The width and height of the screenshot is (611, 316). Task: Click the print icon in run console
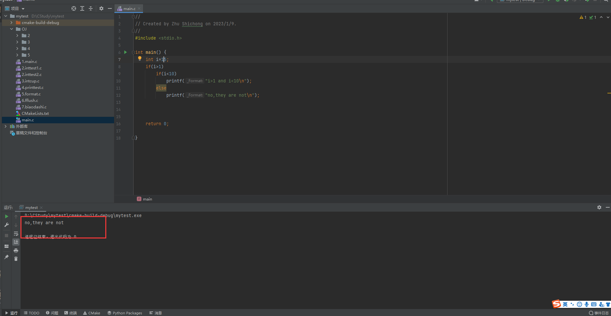tap(16, 250)
